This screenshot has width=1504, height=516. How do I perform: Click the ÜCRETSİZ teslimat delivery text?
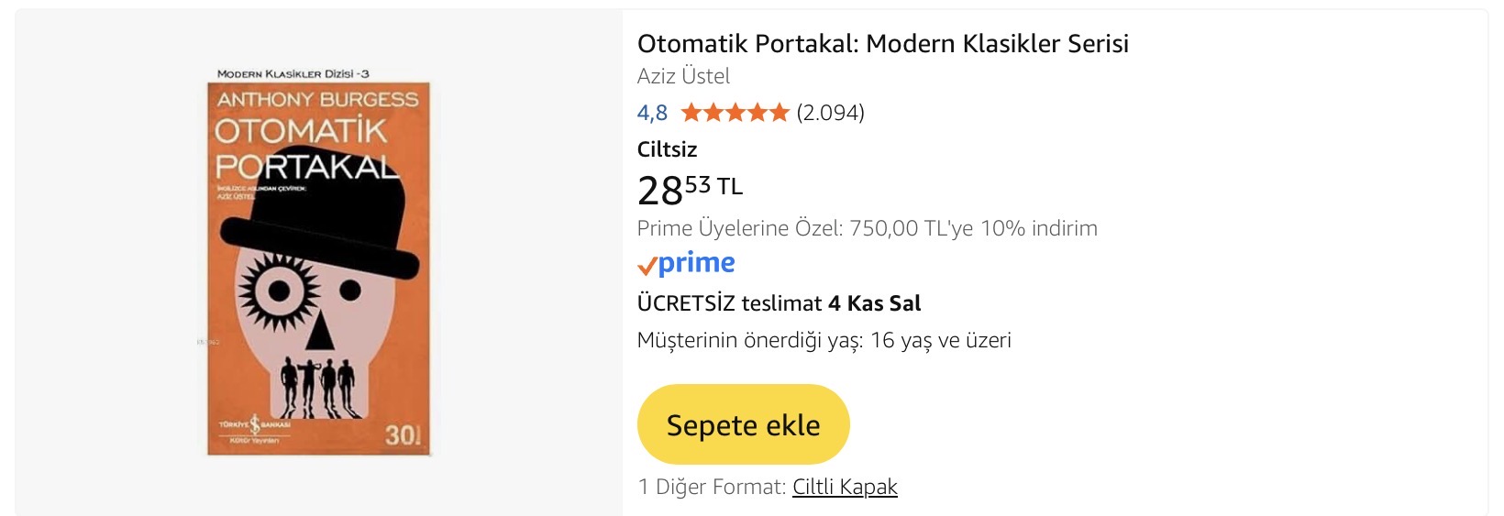click(x=729, y=303)
